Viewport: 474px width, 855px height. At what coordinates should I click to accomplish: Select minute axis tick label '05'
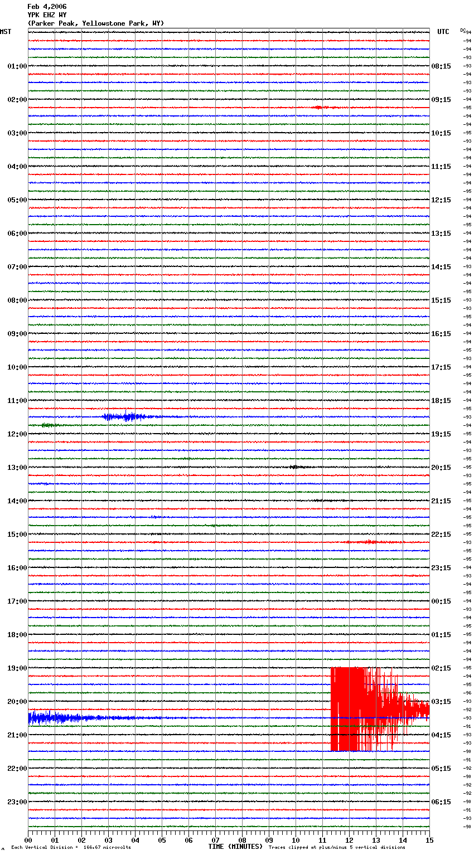click(162, 840)
